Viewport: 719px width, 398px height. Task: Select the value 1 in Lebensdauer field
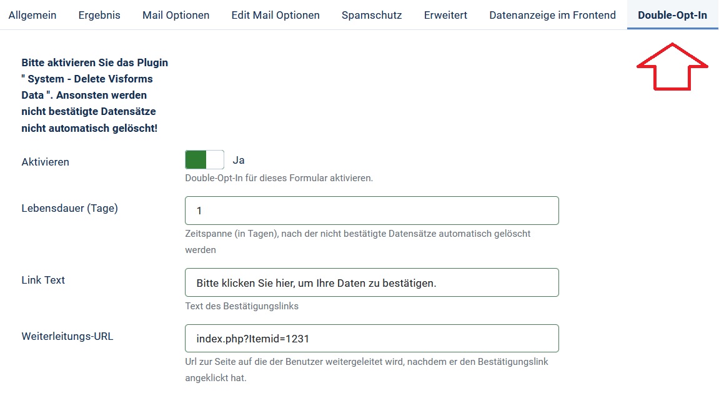(197, 211)
